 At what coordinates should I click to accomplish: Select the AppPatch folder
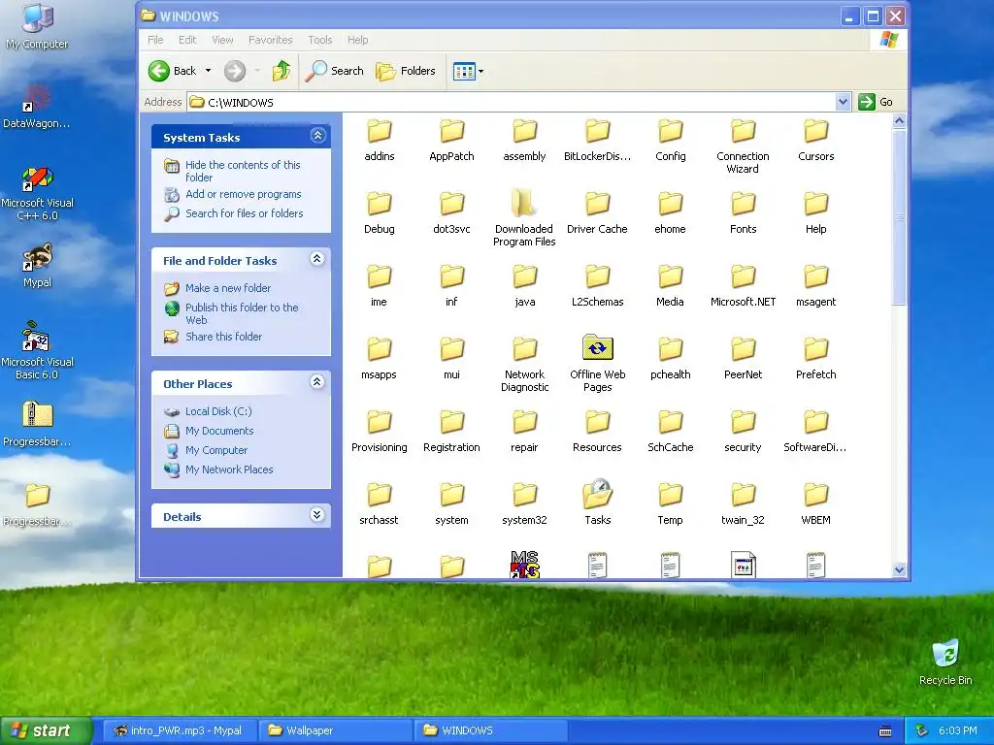point(452,141)
